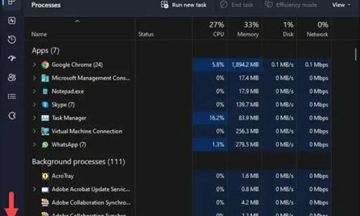
Task: Click the Adobe Collaboration Synchronizer 4.2 MB icon
Action: 45,203
